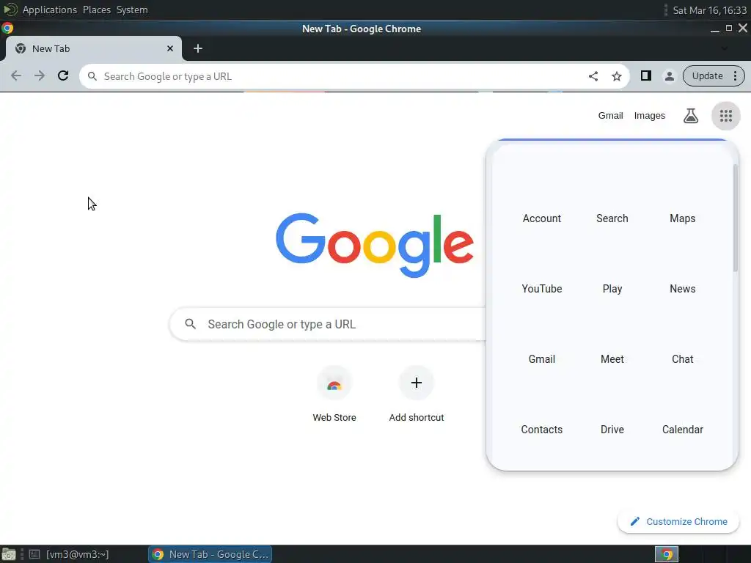Open the Places menu
This screenshot has height=563, width=751.
[96, 10]
